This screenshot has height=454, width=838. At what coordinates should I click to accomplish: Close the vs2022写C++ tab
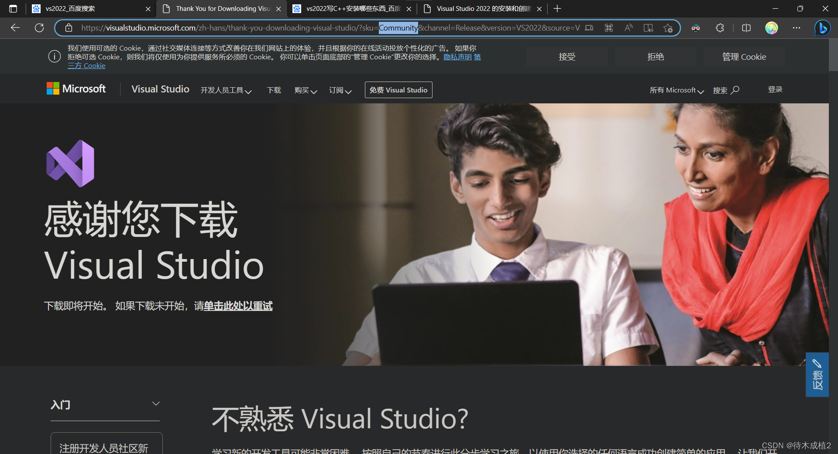[409, 9]
